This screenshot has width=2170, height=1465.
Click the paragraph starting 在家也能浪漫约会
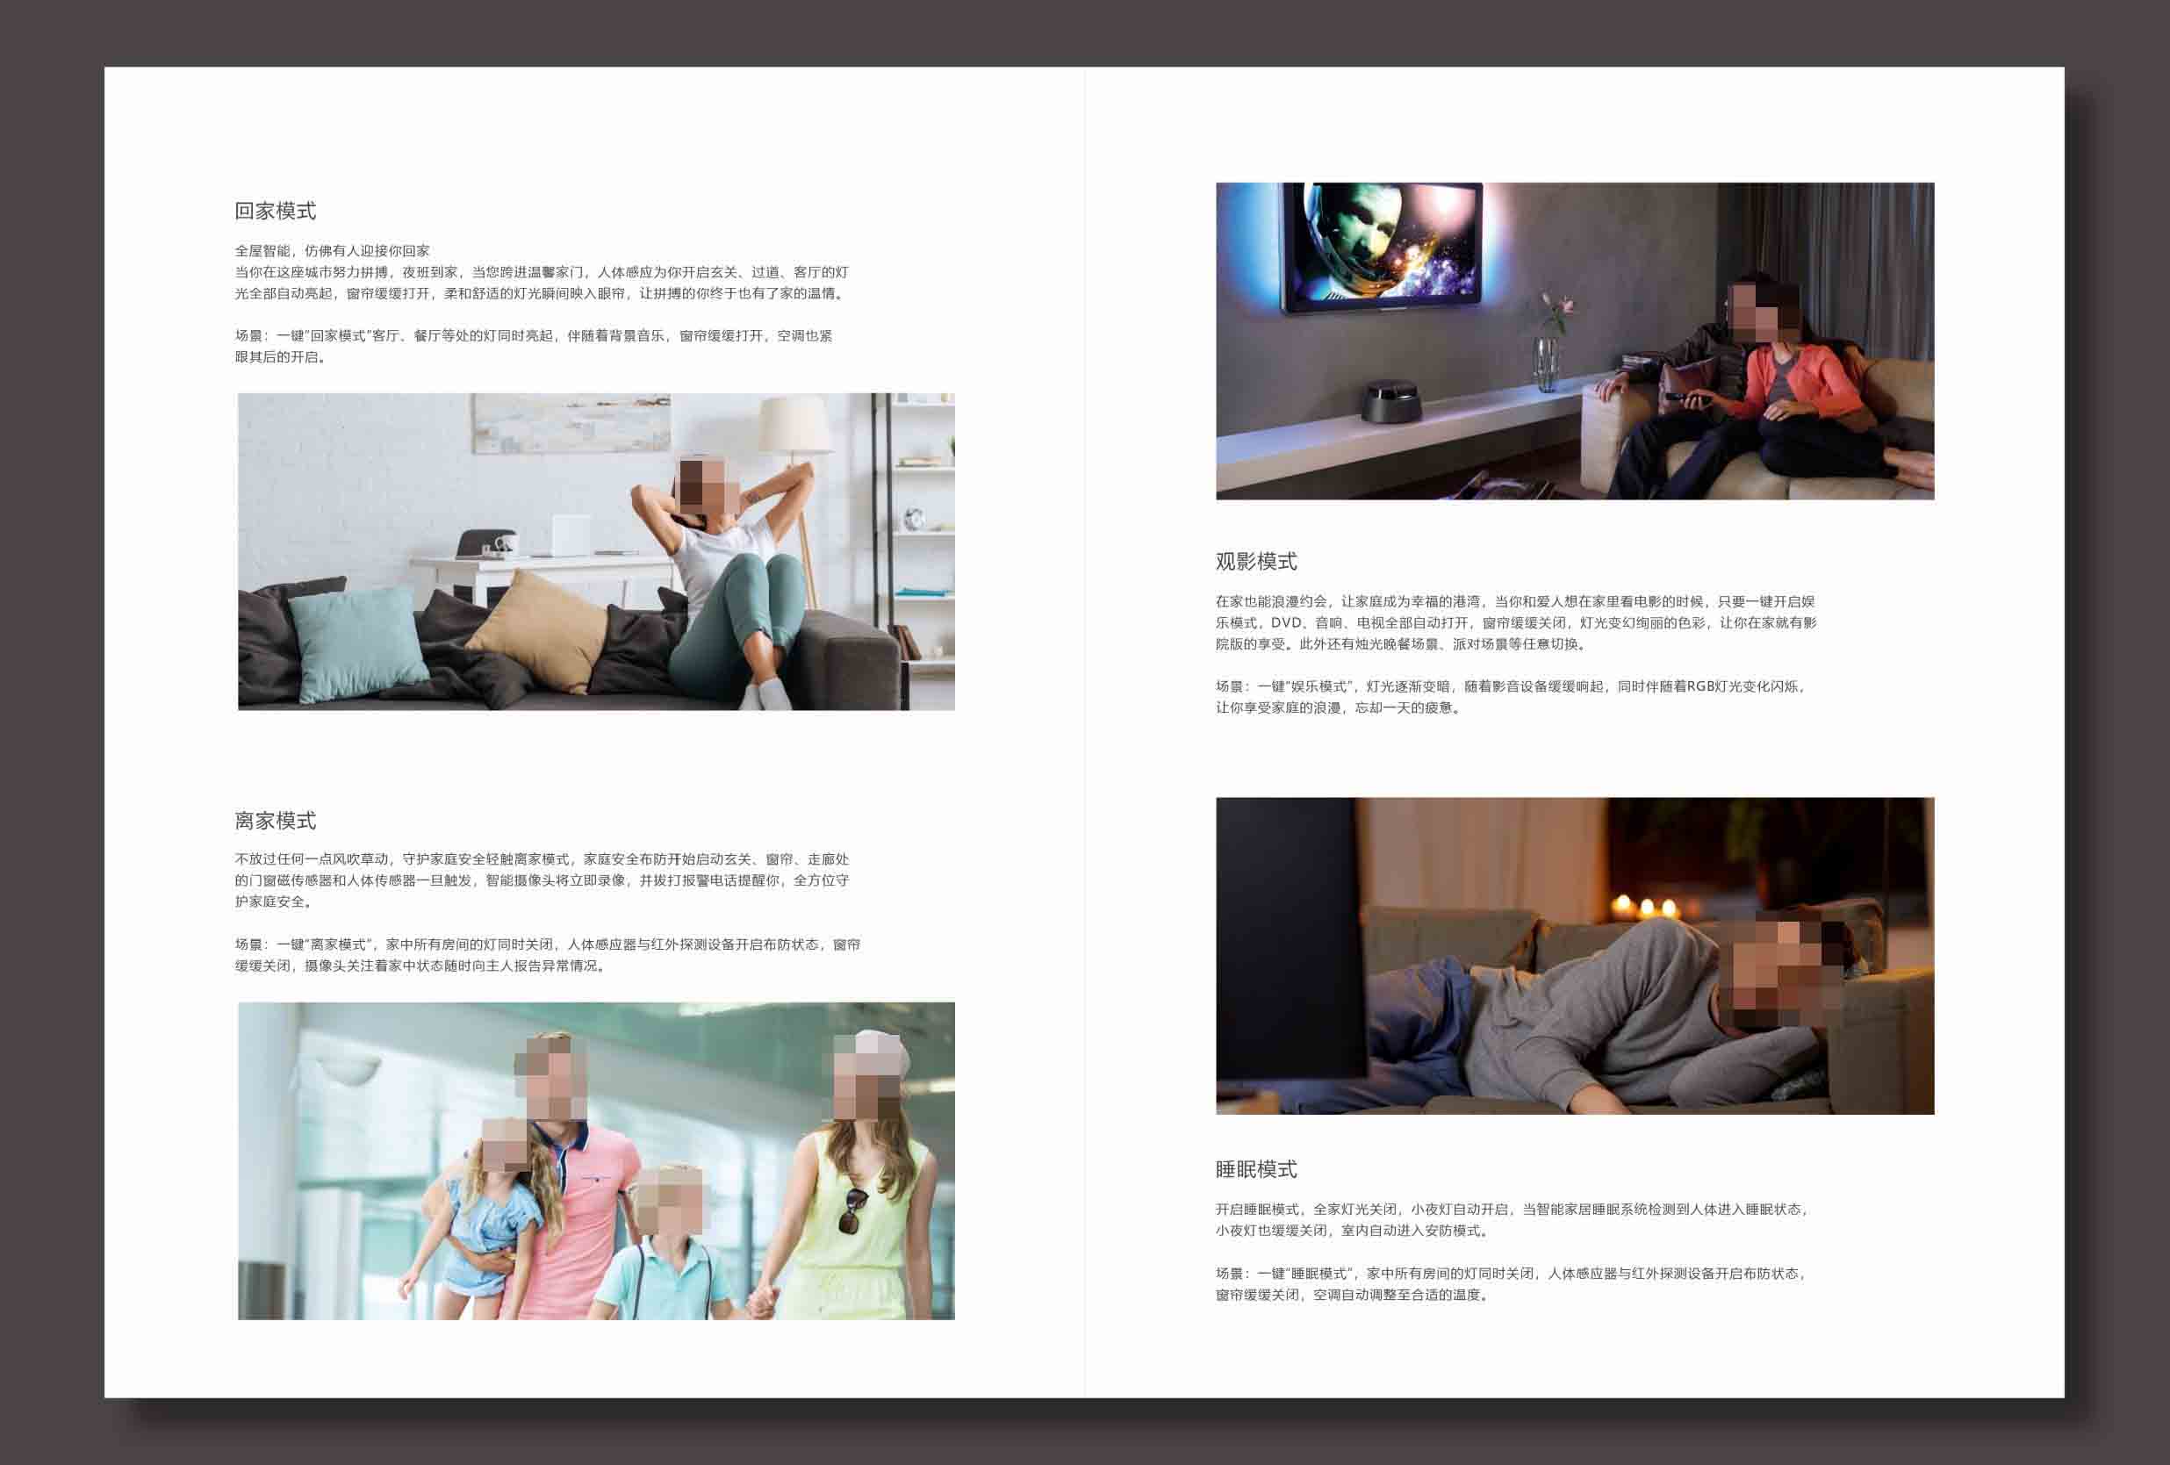[1514, 621]
